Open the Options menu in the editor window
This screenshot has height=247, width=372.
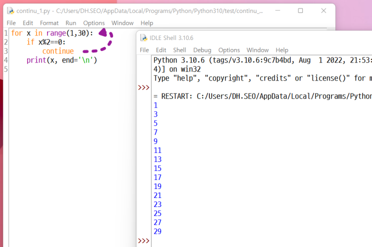[x=94, y=23]
